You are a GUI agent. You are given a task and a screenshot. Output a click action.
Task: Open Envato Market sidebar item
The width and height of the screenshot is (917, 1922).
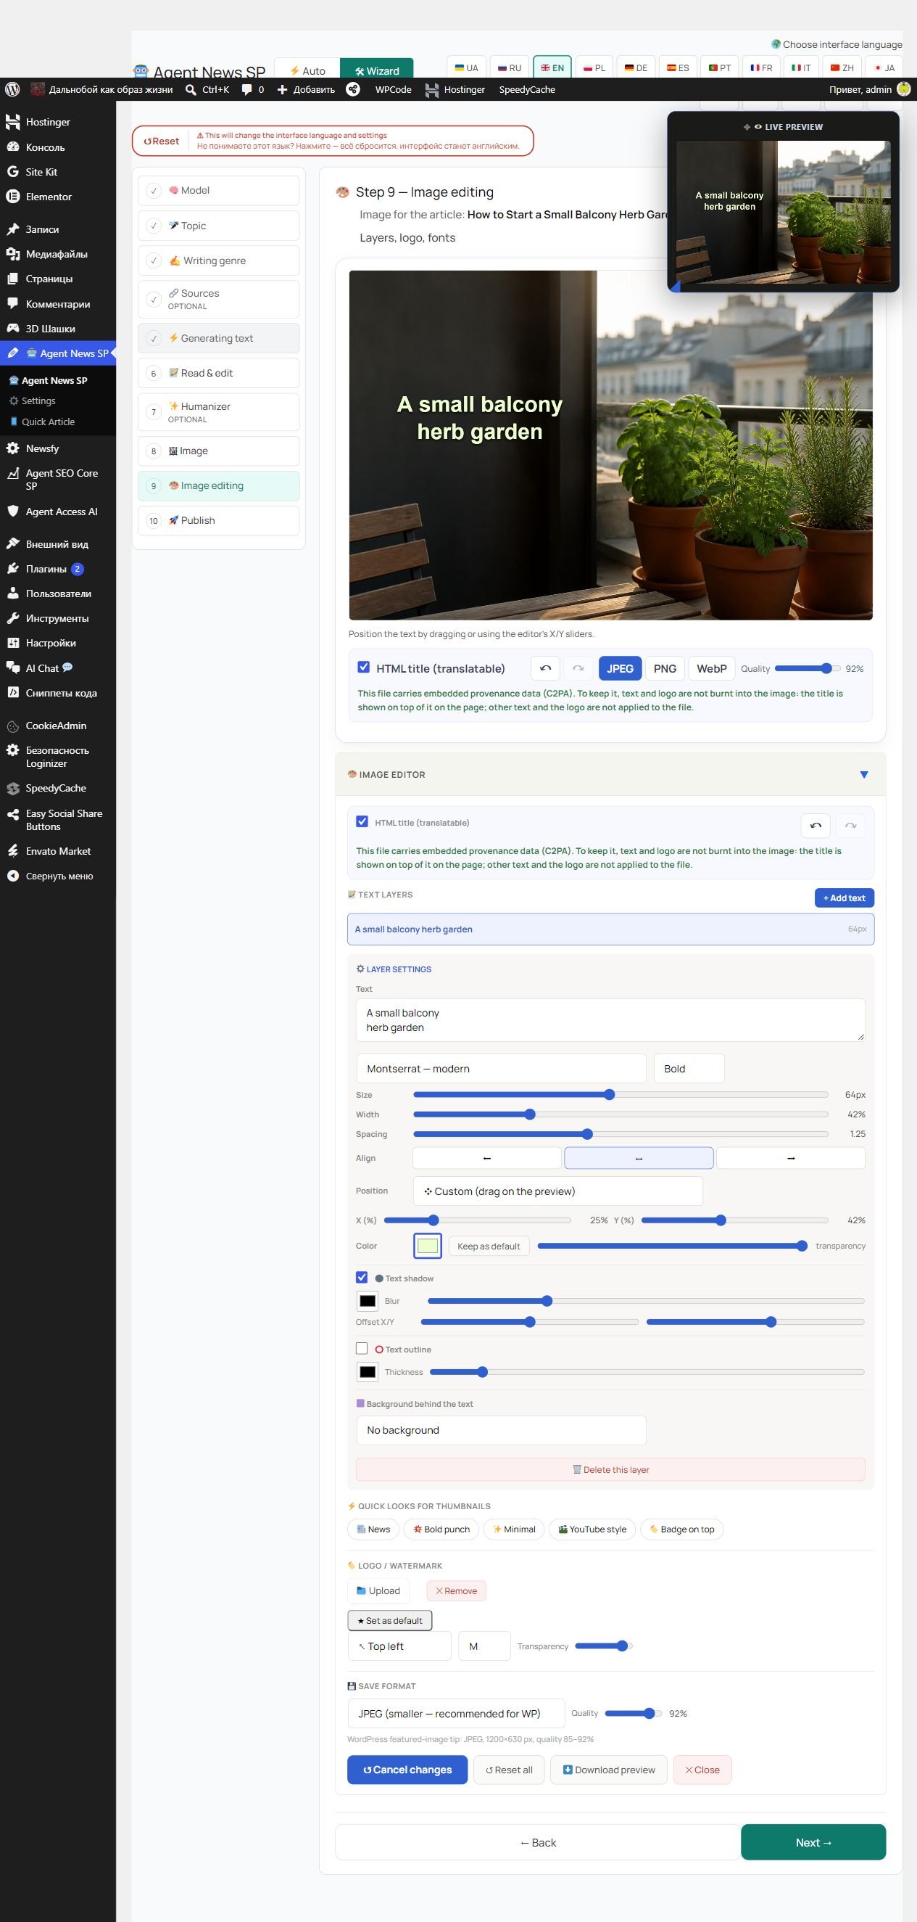click(x=58, y=850)
